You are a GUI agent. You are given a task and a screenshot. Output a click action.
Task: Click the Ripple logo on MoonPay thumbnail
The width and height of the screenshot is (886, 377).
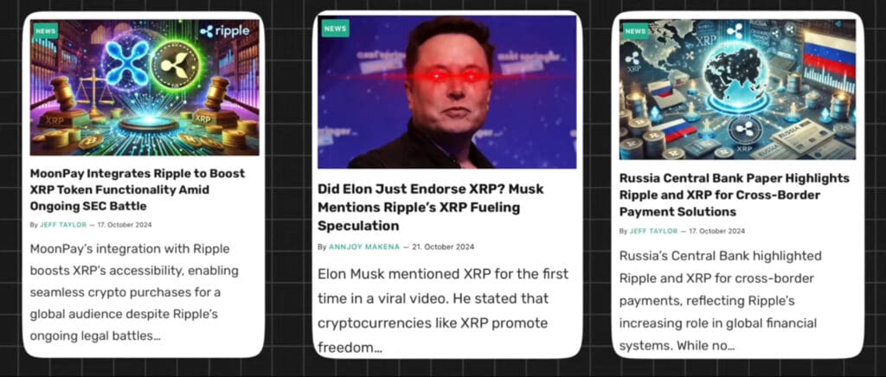(224, 31)
